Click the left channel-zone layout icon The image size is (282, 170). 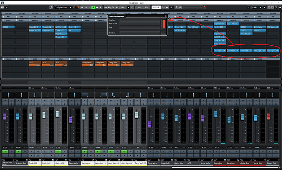coord(269,7)
